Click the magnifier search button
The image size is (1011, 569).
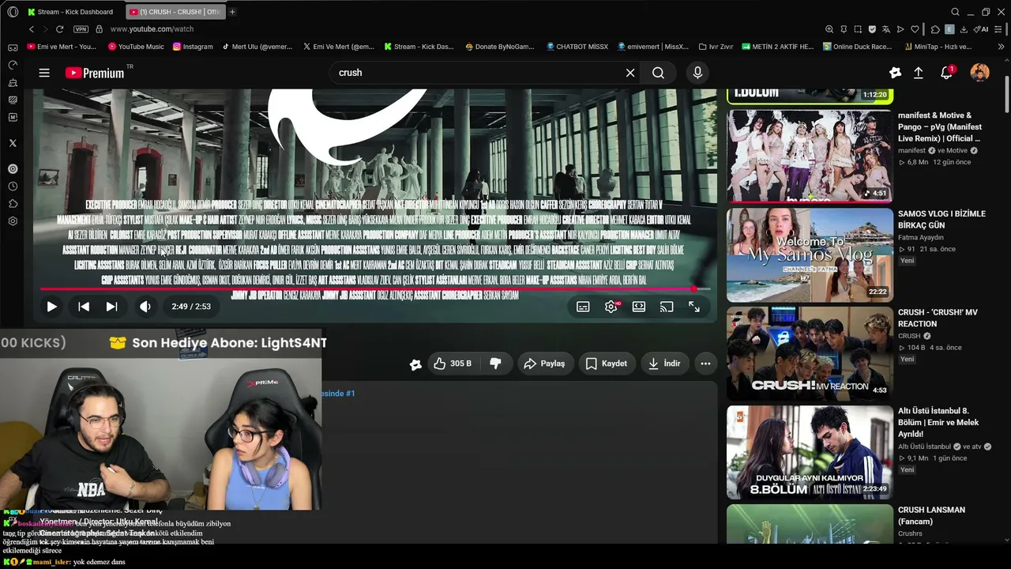(658, 73)
